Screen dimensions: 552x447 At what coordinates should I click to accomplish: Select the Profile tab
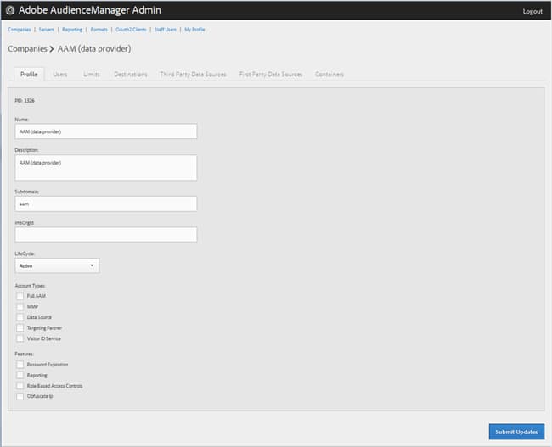pos(29,74)
